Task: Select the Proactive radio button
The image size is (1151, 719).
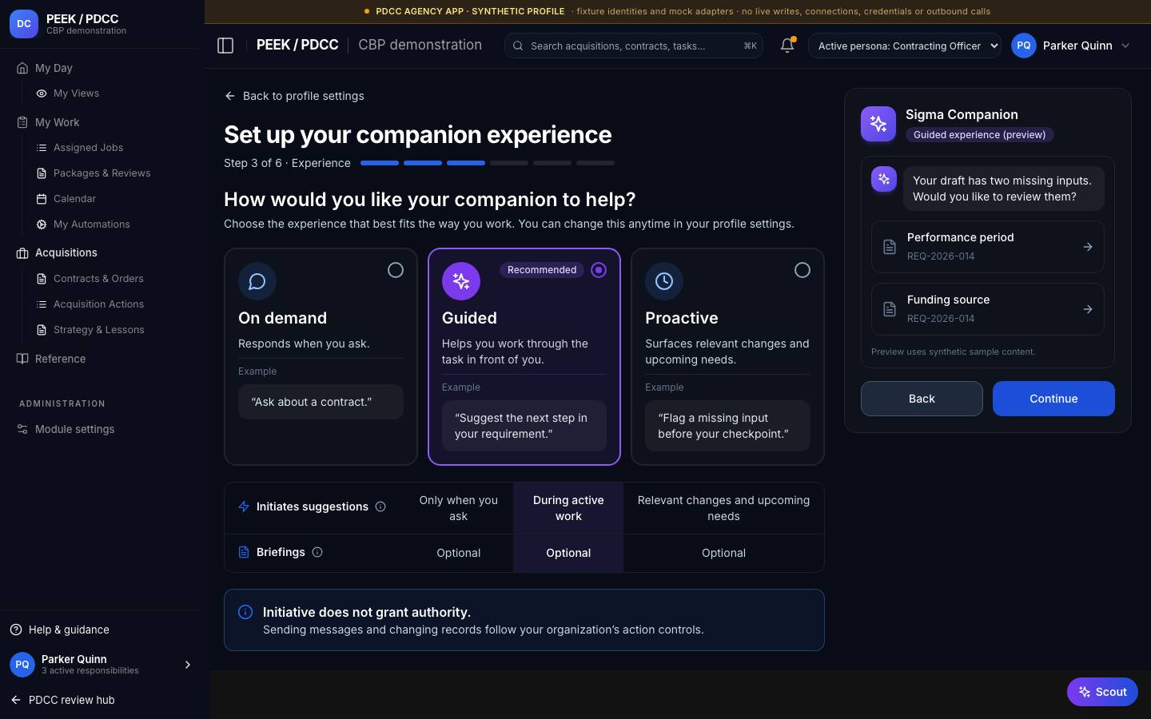Action: coord(803,270)
